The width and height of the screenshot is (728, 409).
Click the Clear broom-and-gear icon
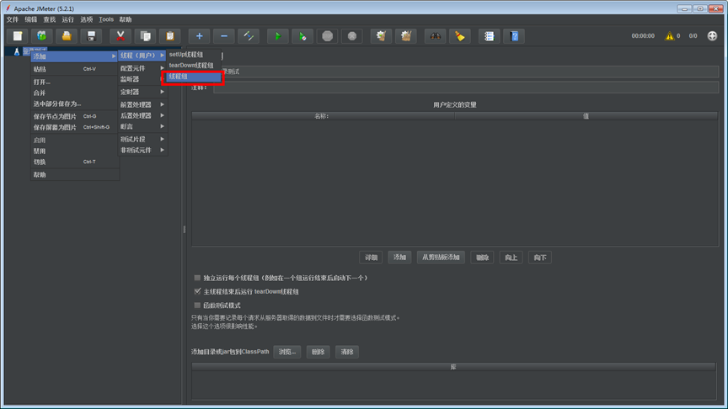tap(381, 36)
